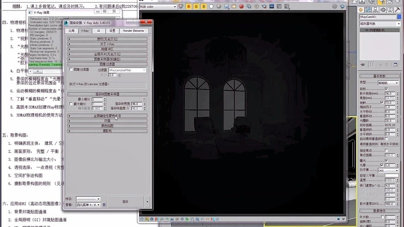Switch to the Create panel in the command panel
The height and width of the screenshot is (227, 404).
[361, 10]
